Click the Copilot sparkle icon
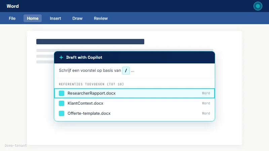 (61, 57)
